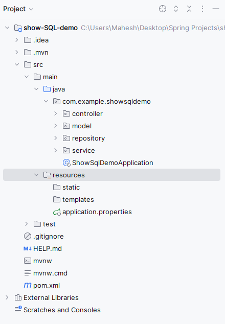225x324 pixels.
Task: Click the Markdown icon next to HELP.md
Action: [28, 248]
